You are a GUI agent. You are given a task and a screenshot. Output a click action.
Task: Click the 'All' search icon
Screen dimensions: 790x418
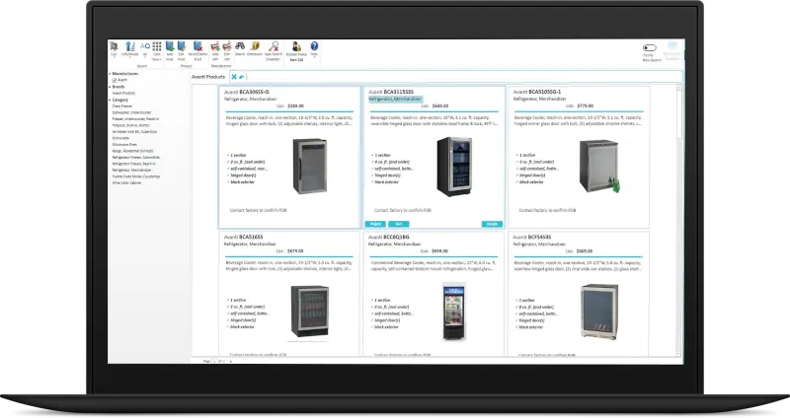[x=145, y=46]
